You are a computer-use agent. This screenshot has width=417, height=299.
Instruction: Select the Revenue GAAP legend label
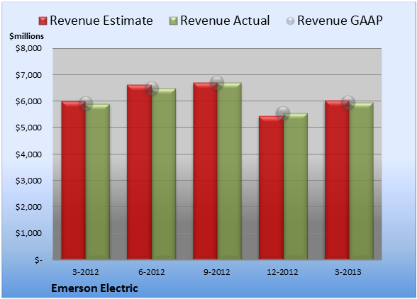pyautogui.click(x=340, y=21)
